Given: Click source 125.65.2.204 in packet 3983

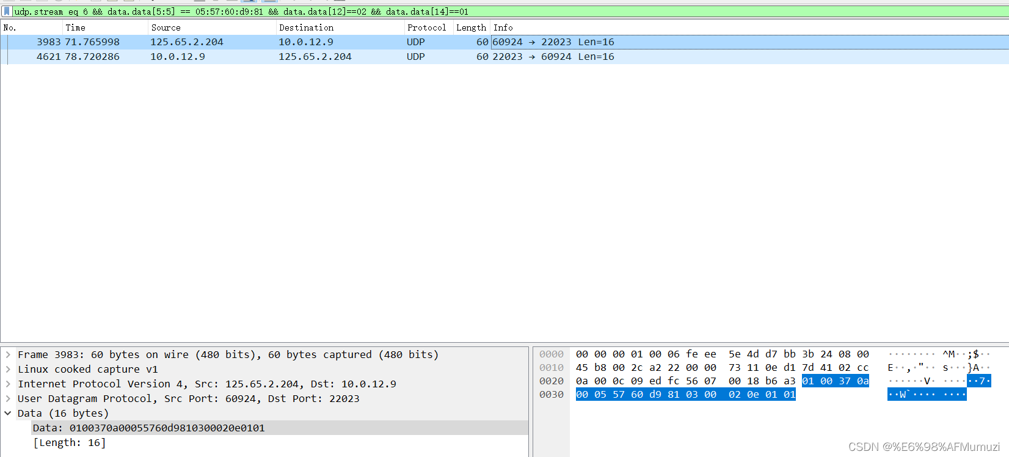Looking at the screenshot, I should [187, 42].
